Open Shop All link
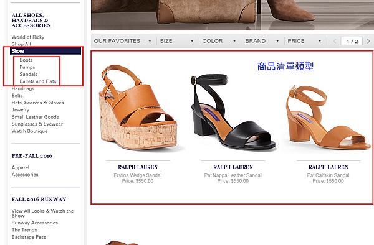This screenshot has height=245, width=374. tap(21, 44)
